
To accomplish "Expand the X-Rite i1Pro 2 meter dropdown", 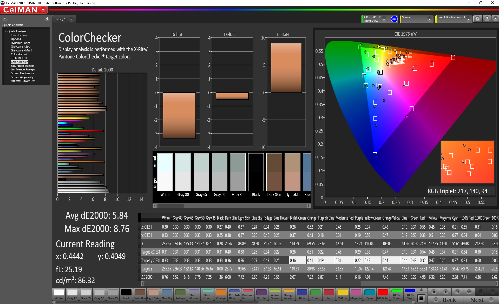I will (x=384, y=19).
